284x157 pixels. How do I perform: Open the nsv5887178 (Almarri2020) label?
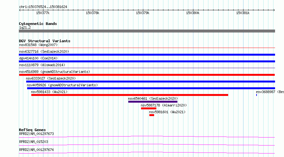pos(164,105)
